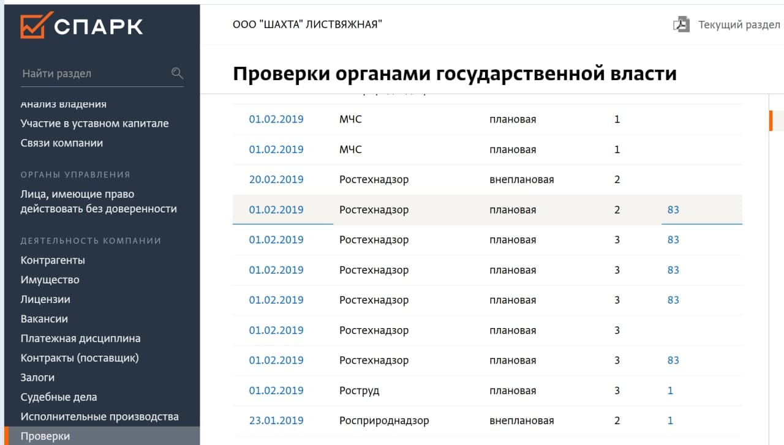Open the 20.02.2019 inspection date link
Viewport: 784px width, 445px height.
(x=276, y=180)
